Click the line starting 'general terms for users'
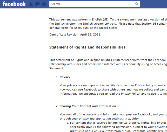Viewport: 167px width, 132px height. 84,28
